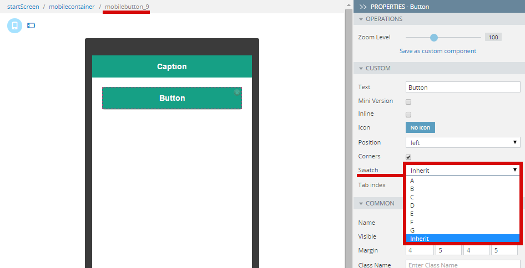Image resolution: width=525 pixels, height=268 pixels.
Task: Click the Text input field containing Button
Action: [463, 87]
